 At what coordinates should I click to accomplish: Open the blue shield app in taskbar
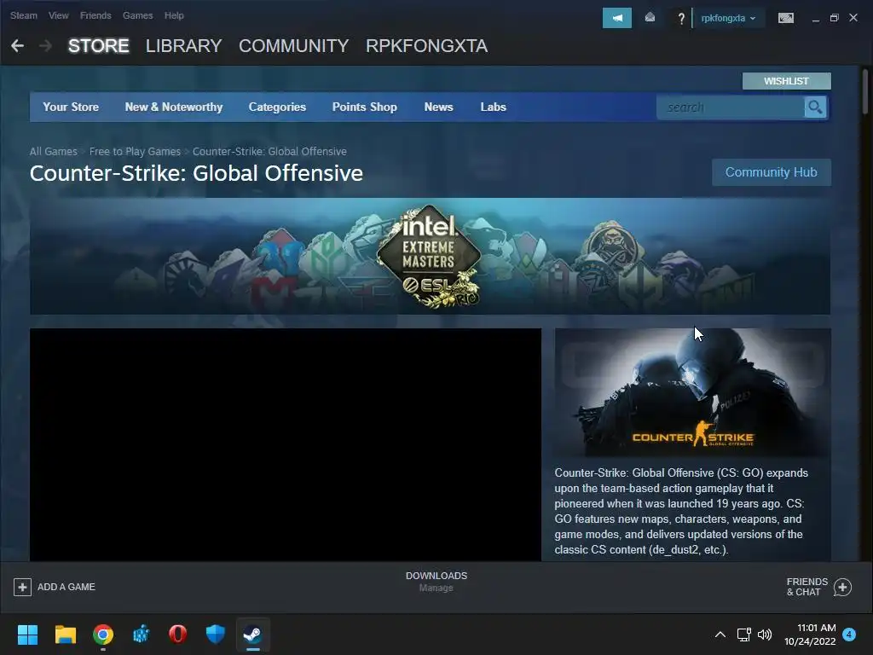coord(215,635)
